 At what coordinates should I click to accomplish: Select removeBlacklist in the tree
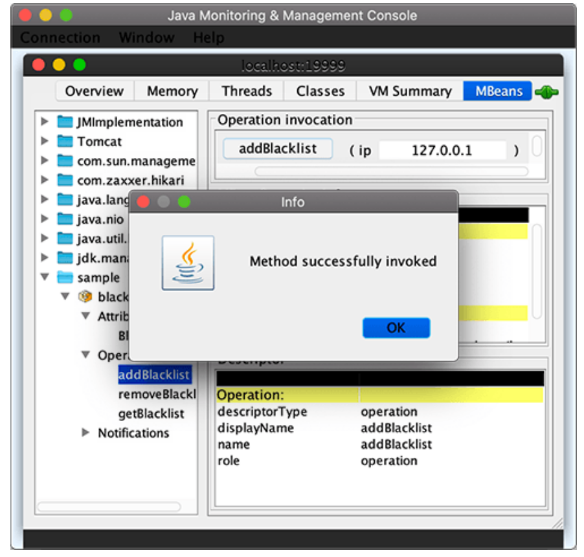[157, 395]
